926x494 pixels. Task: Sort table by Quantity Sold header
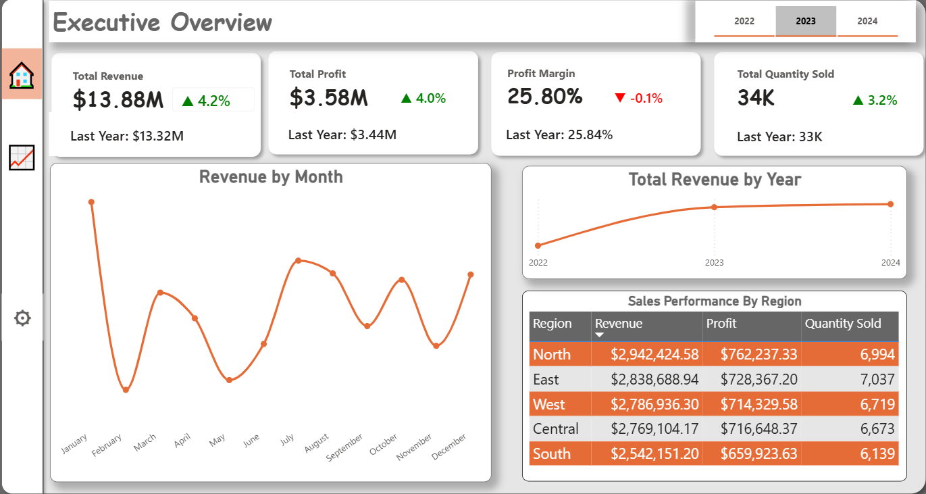coord(842,324)
